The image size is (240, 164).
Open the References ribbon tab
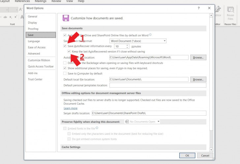[22, 1]
